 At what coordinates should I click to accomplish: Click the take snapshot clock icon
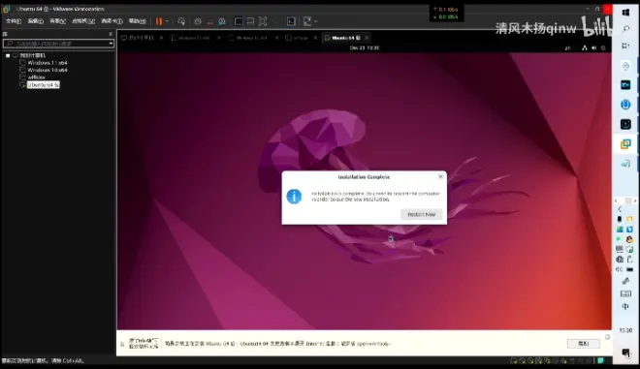coord(198,21)
